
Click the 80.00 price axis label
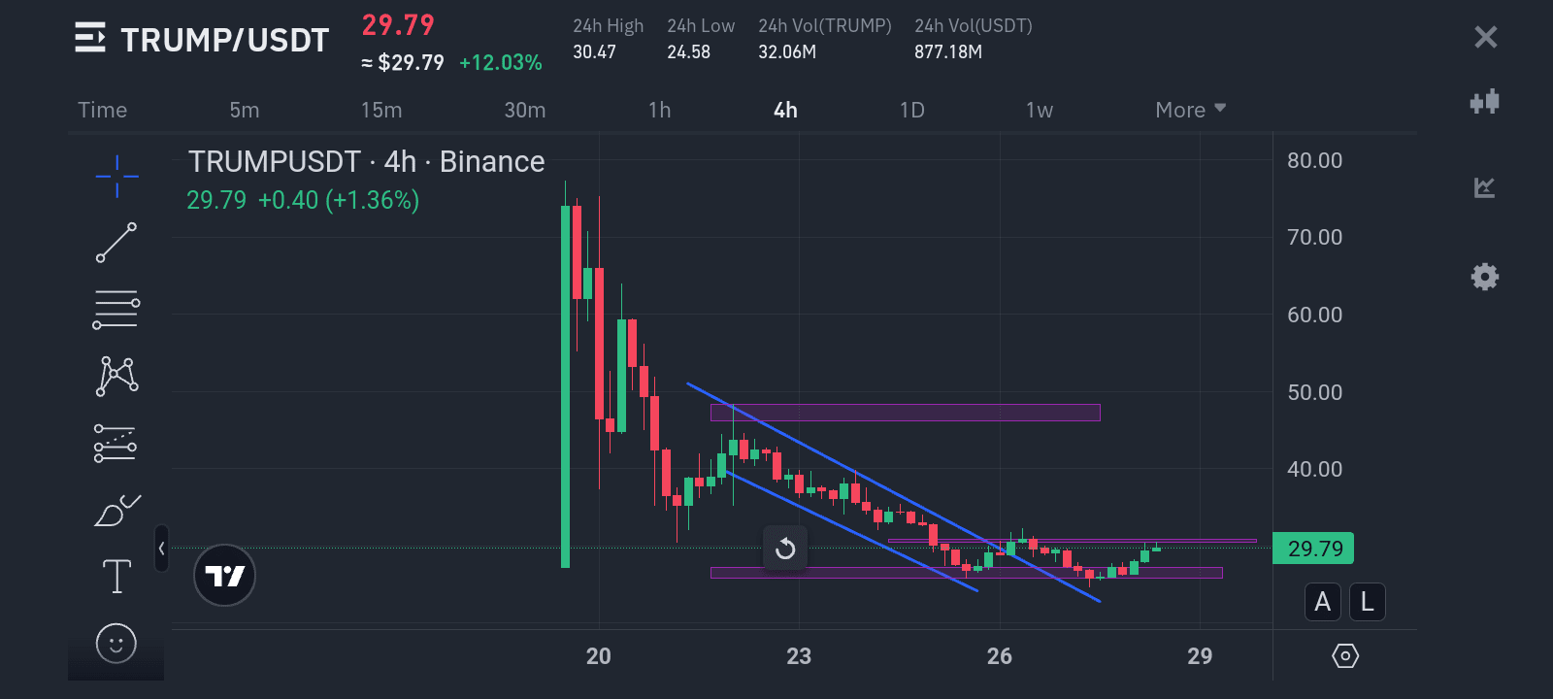(x=1314, y=161)
